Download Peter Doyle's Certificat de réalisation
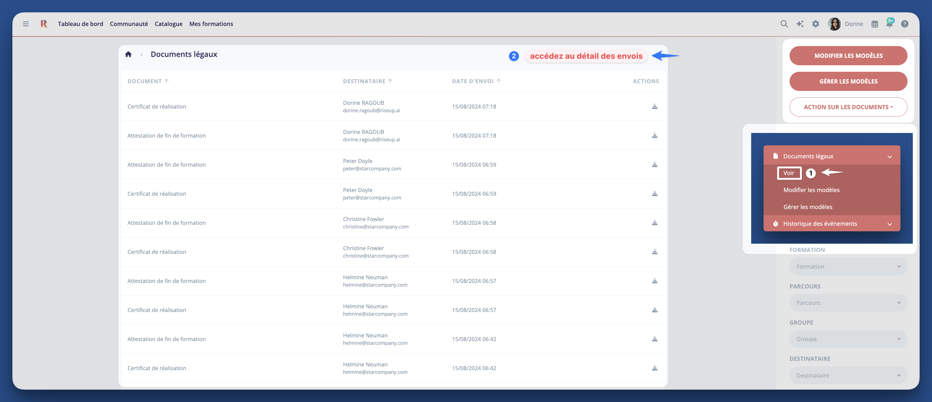The width and height of the screenshot is (932, 402). 655,193
